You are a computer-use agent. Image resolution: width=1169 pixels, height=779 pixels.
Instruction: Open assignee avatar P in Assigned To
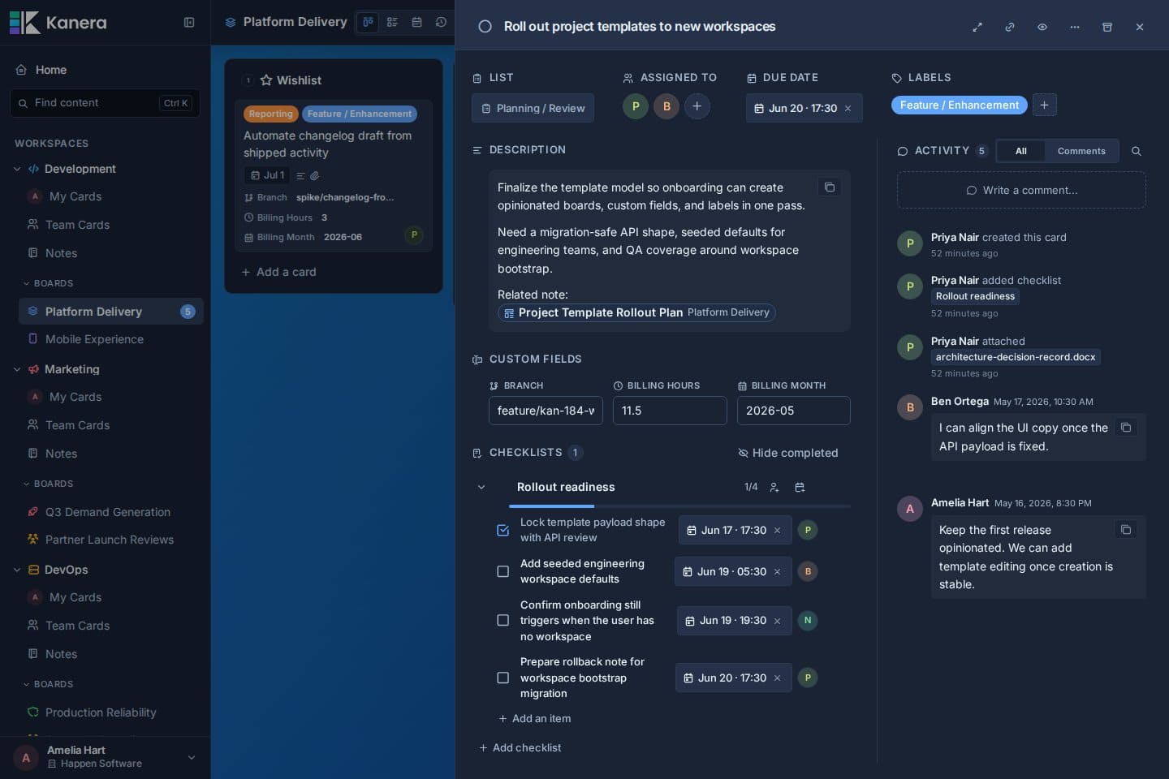(x=636, y=106)
